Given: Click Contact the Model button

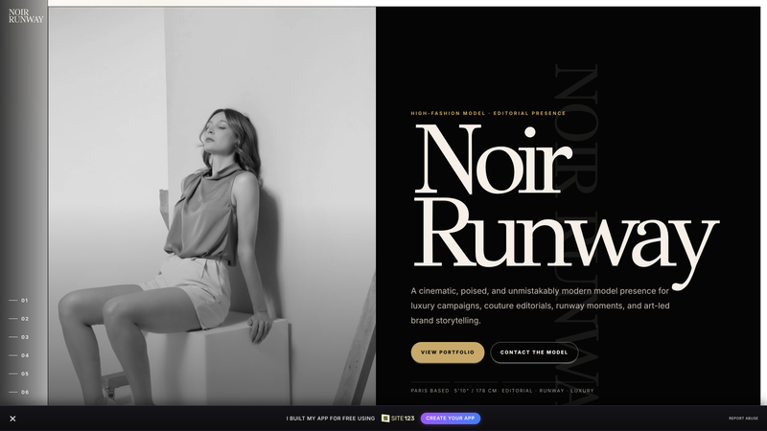Looking at the screenshot, I should (x=534, y=352).
